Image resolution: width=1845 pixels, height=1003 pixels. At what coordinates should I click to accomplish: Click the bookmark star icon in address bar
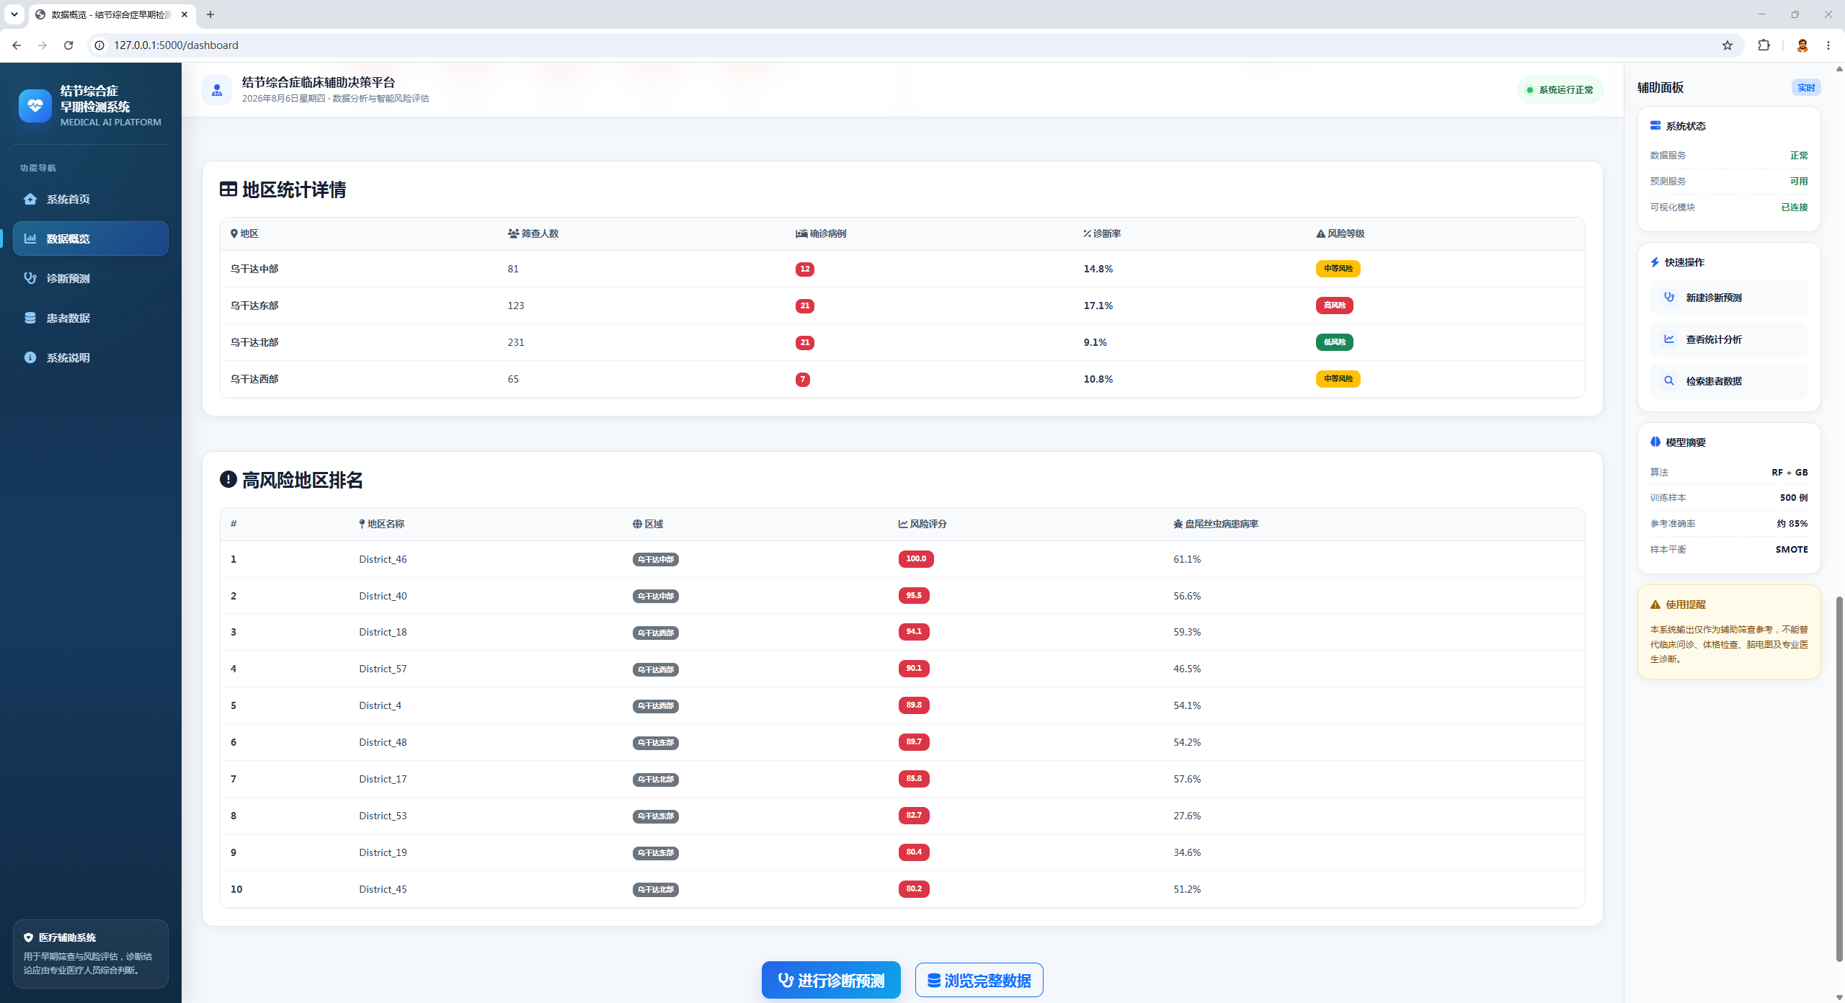pos(1728,45)
